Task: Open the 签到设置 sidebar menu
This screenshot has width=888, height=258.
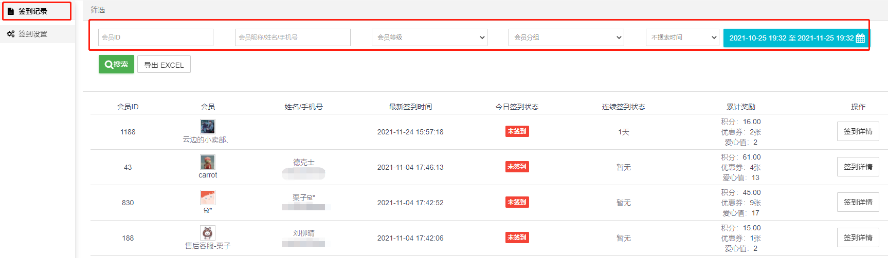Action: (x=33, y=34)
